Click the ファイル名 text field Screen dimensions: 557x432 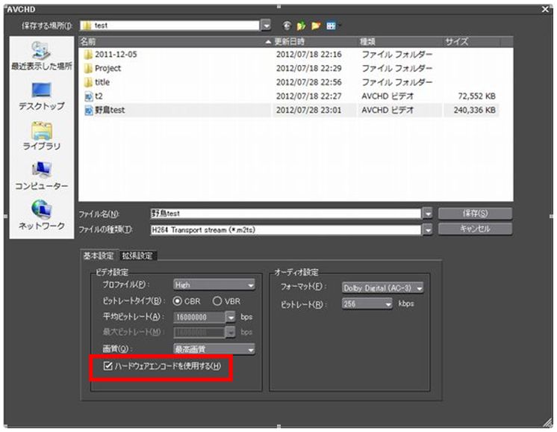click(286, 213)
